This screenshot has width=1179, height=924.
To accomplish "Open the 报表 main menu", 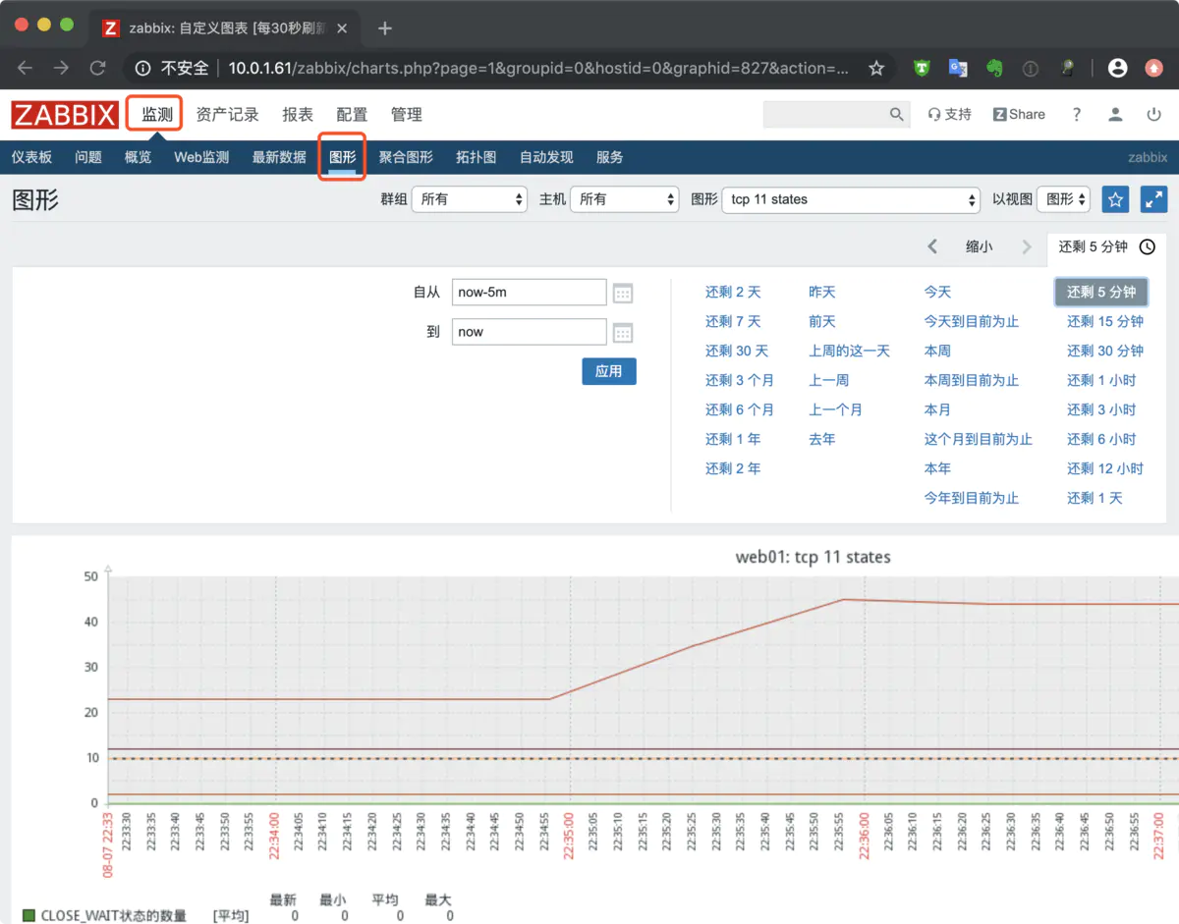I will (298, 115).
